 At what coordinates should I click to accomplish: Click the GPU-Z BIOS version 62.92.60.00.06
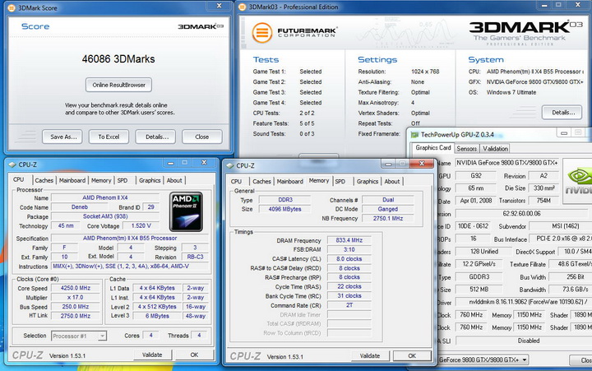pos(521,213)
